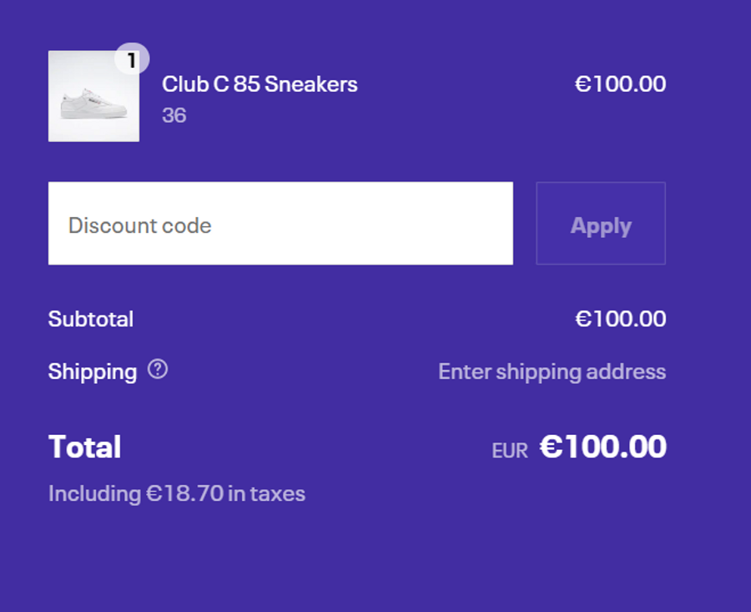Open the Club C 85 sneaker thumbnail
Viewport: 751px width, 612px height.
[93, 97]
